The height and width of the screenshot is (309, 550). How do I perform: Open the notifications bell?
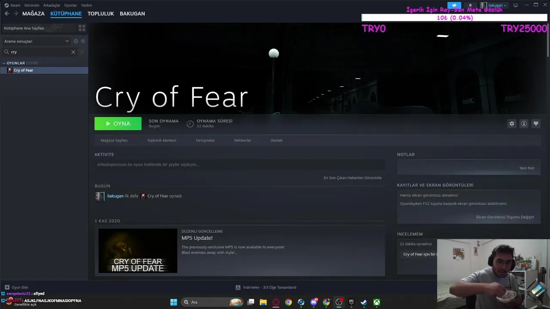pos(470,6)
